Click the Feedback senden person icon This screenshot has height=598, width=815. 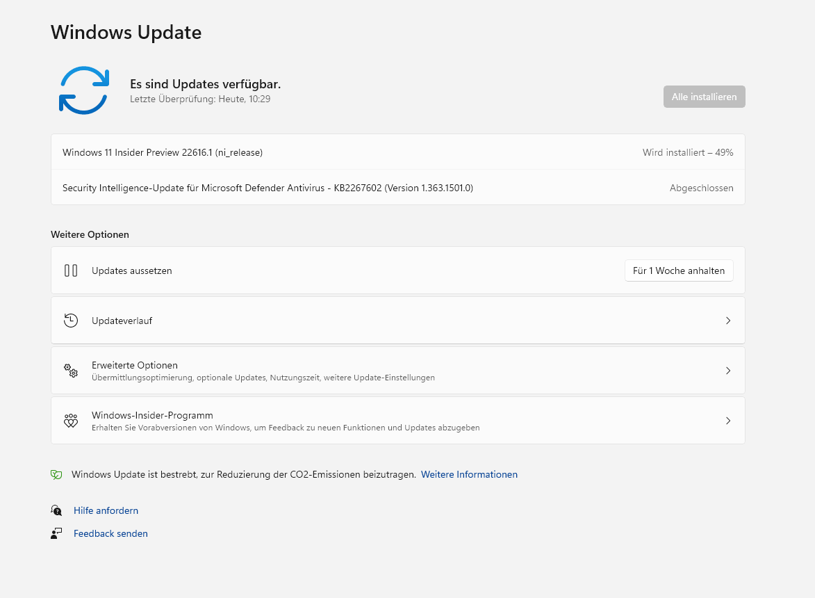pos(57,533)
